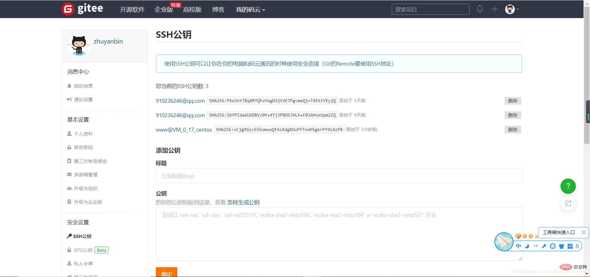Click the person icon beside 个人资料
This screenshot has width=590, height=277.
click(69, 134)
